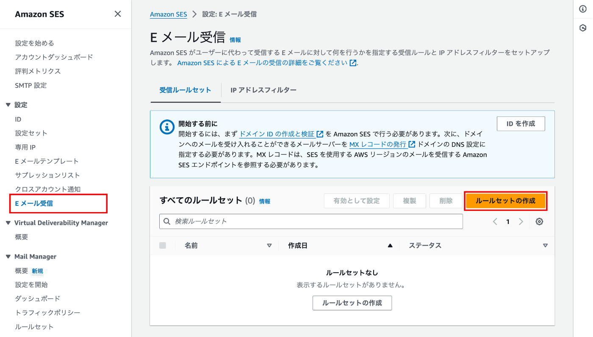Open SMTP 設定 in the sidebar
Image resolution: width=593 pixels, height=337 pixels.
pyautogui.click(x=31, y=85)
